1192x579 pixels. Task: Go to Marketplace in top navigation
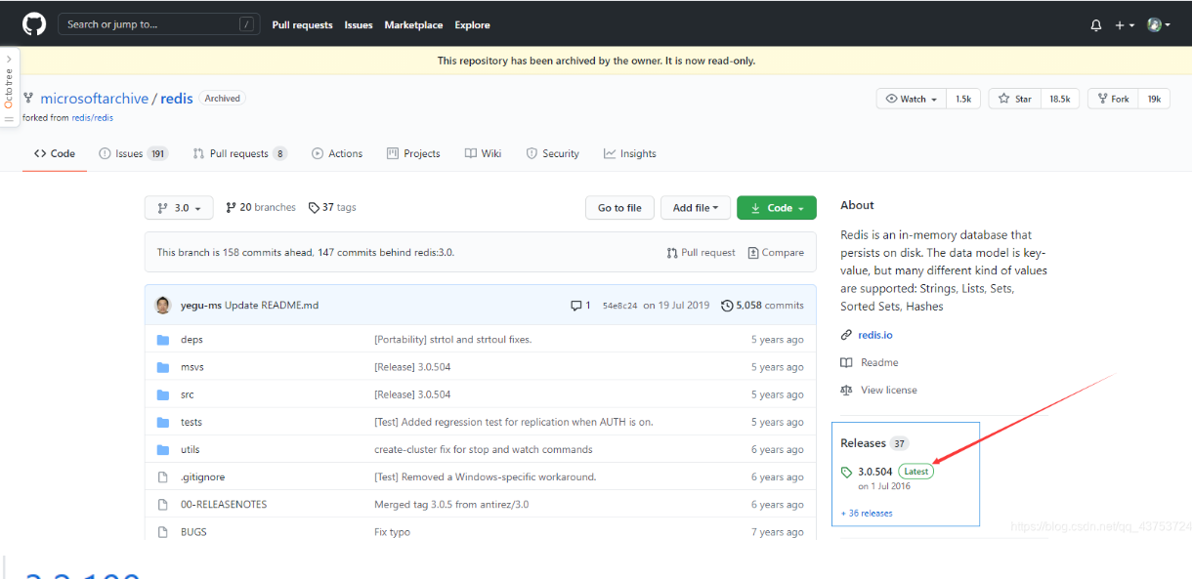pos(413,25)
